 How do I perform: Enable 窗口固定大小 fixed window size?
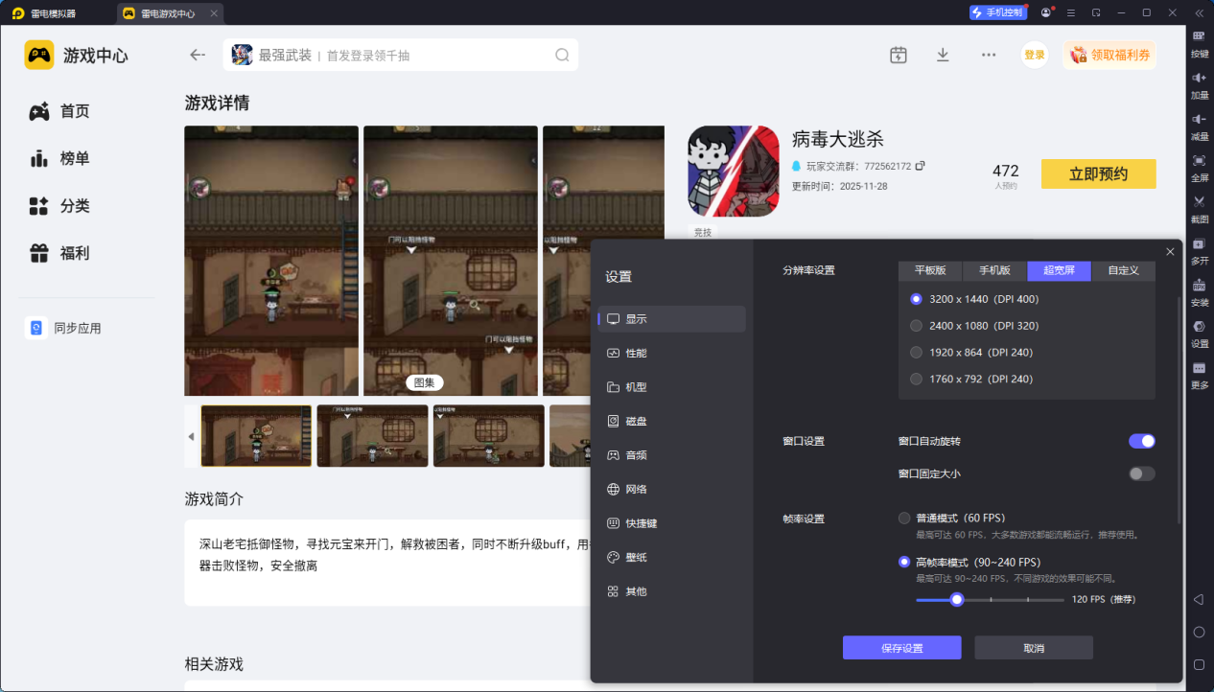coord(1140,473)
